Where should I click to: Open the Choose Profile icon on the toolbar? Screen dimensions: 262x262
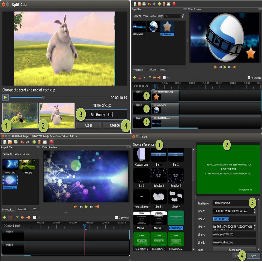164,4
